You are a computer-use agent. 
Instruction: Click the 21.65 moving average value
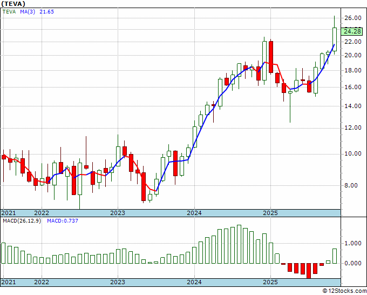46,12
